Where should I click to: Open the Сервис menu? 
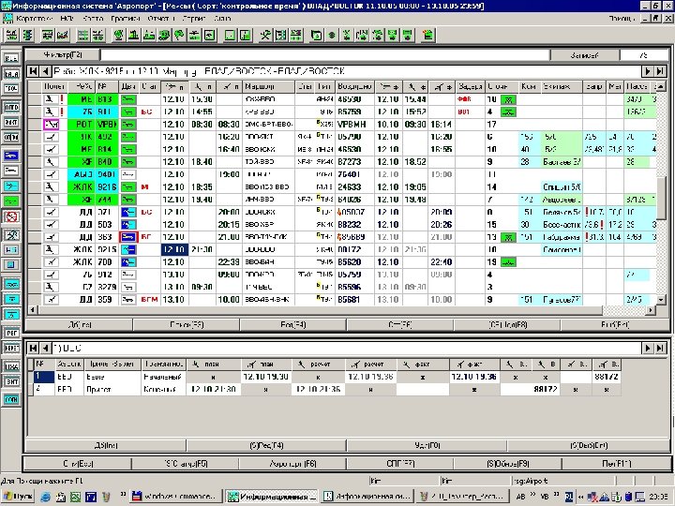pyautogui.click(x=194, y=19)
